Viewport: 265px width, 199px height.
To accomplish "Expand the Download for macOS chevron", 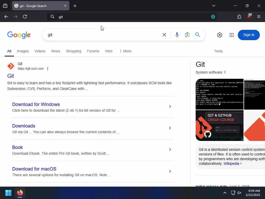I will [x=170, y=171].
